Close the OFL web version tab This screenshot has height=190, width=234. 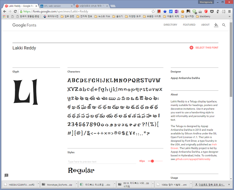click(72, 6)
